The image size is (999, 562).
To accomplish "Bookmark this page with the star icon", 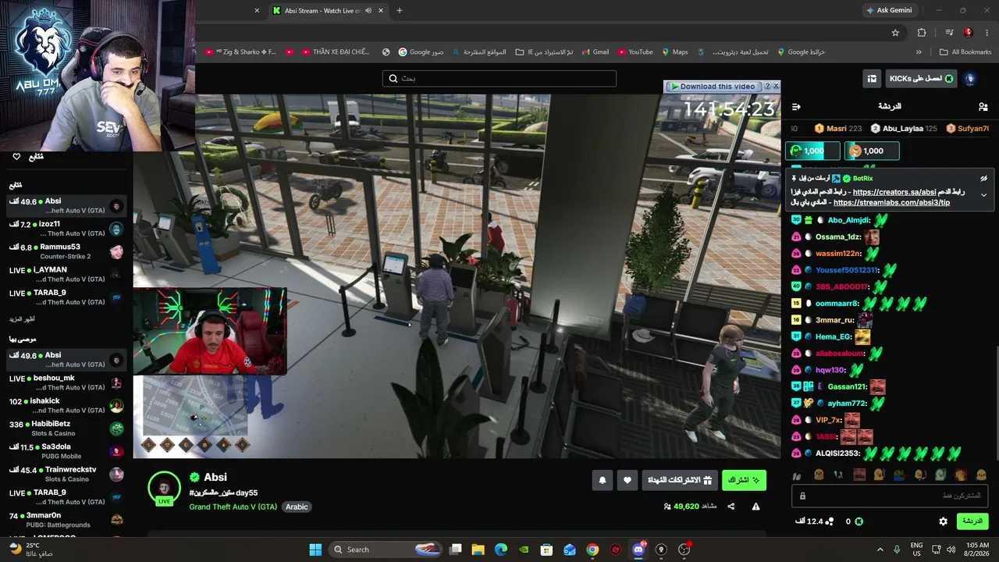I will (x=895, y=33).
